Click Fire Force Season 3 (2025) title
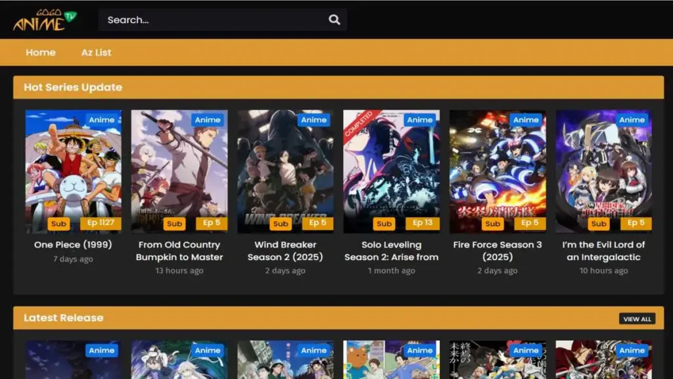The image size is (673, 379). click(x=498, y=251)
